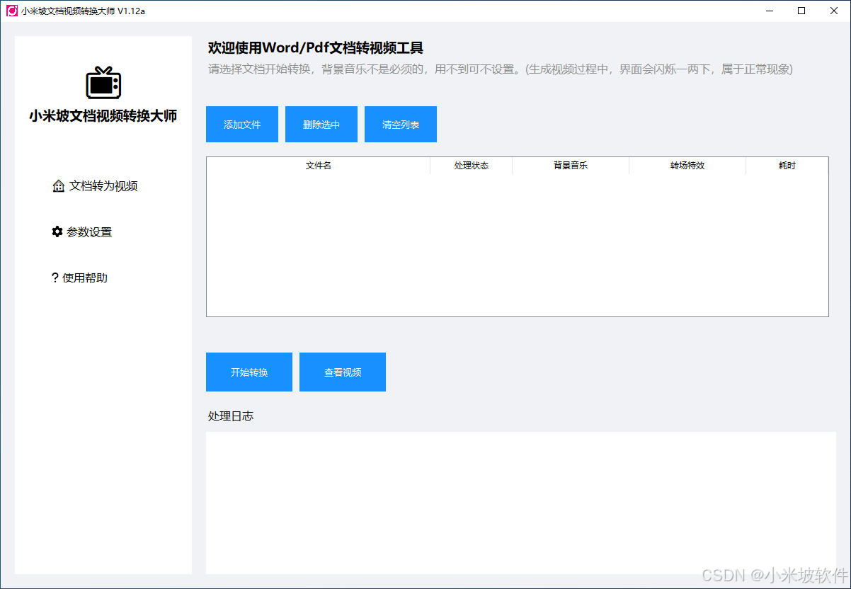Image resolution: width=851 pixels, height=589 pixels.
Task: Click the gear icon beside 参数设置
Action: [x=57, y=231]
